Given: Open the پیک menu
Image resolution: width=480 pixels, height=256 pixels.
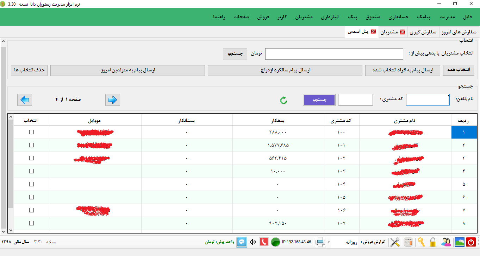Looking at the screenshot, I should pos(353,17).
